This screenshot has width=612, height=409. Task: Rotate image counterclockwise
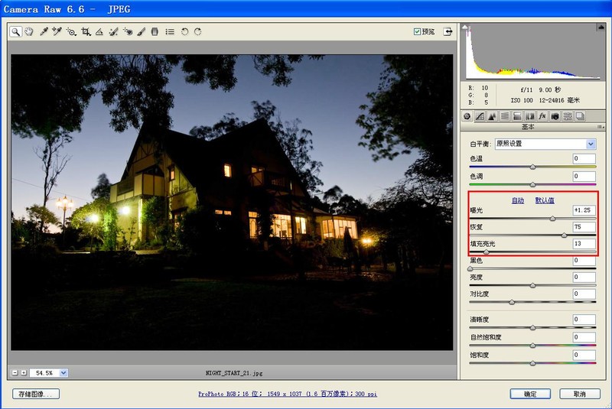[184, 31]
